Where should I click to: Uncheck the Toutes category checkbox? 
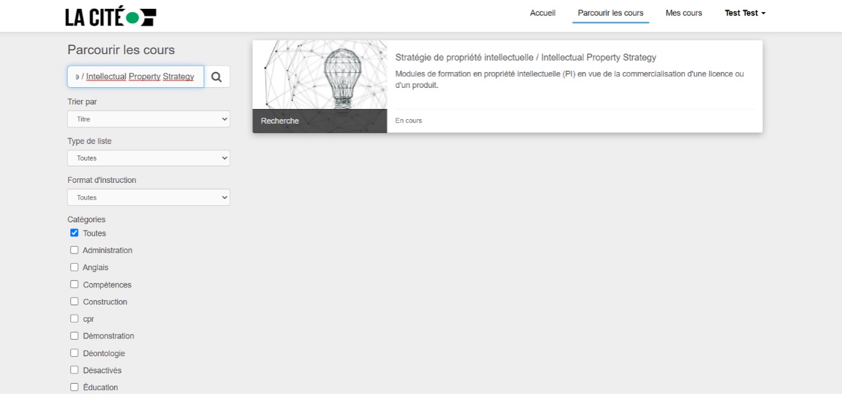[x=74, y=233]
